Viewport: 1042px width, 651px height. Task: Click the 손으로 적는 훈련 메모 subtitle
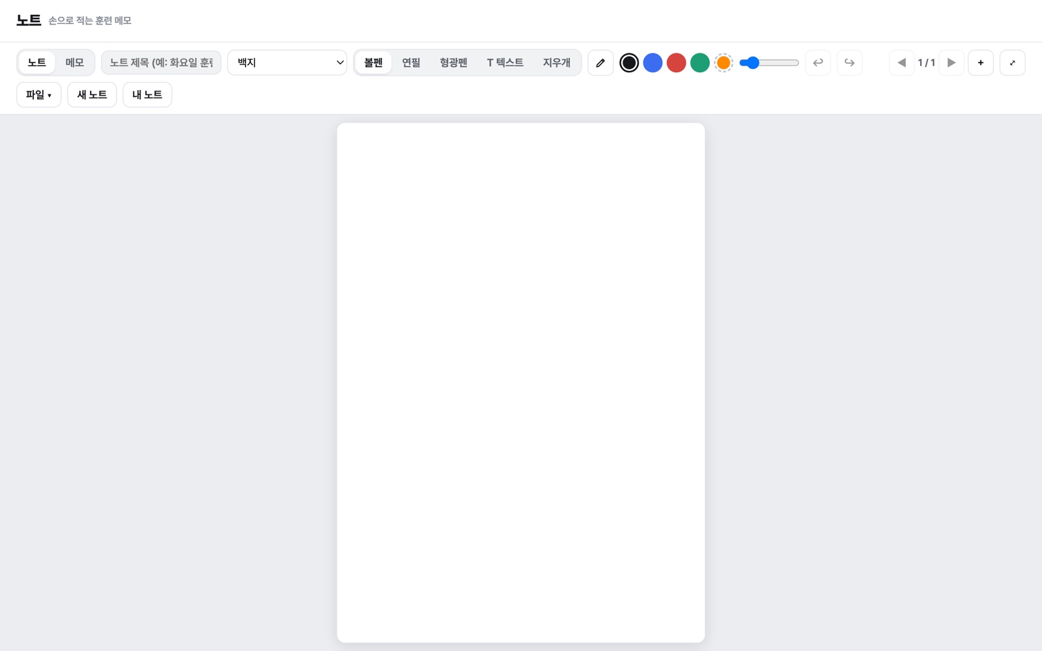coord(90,21)
